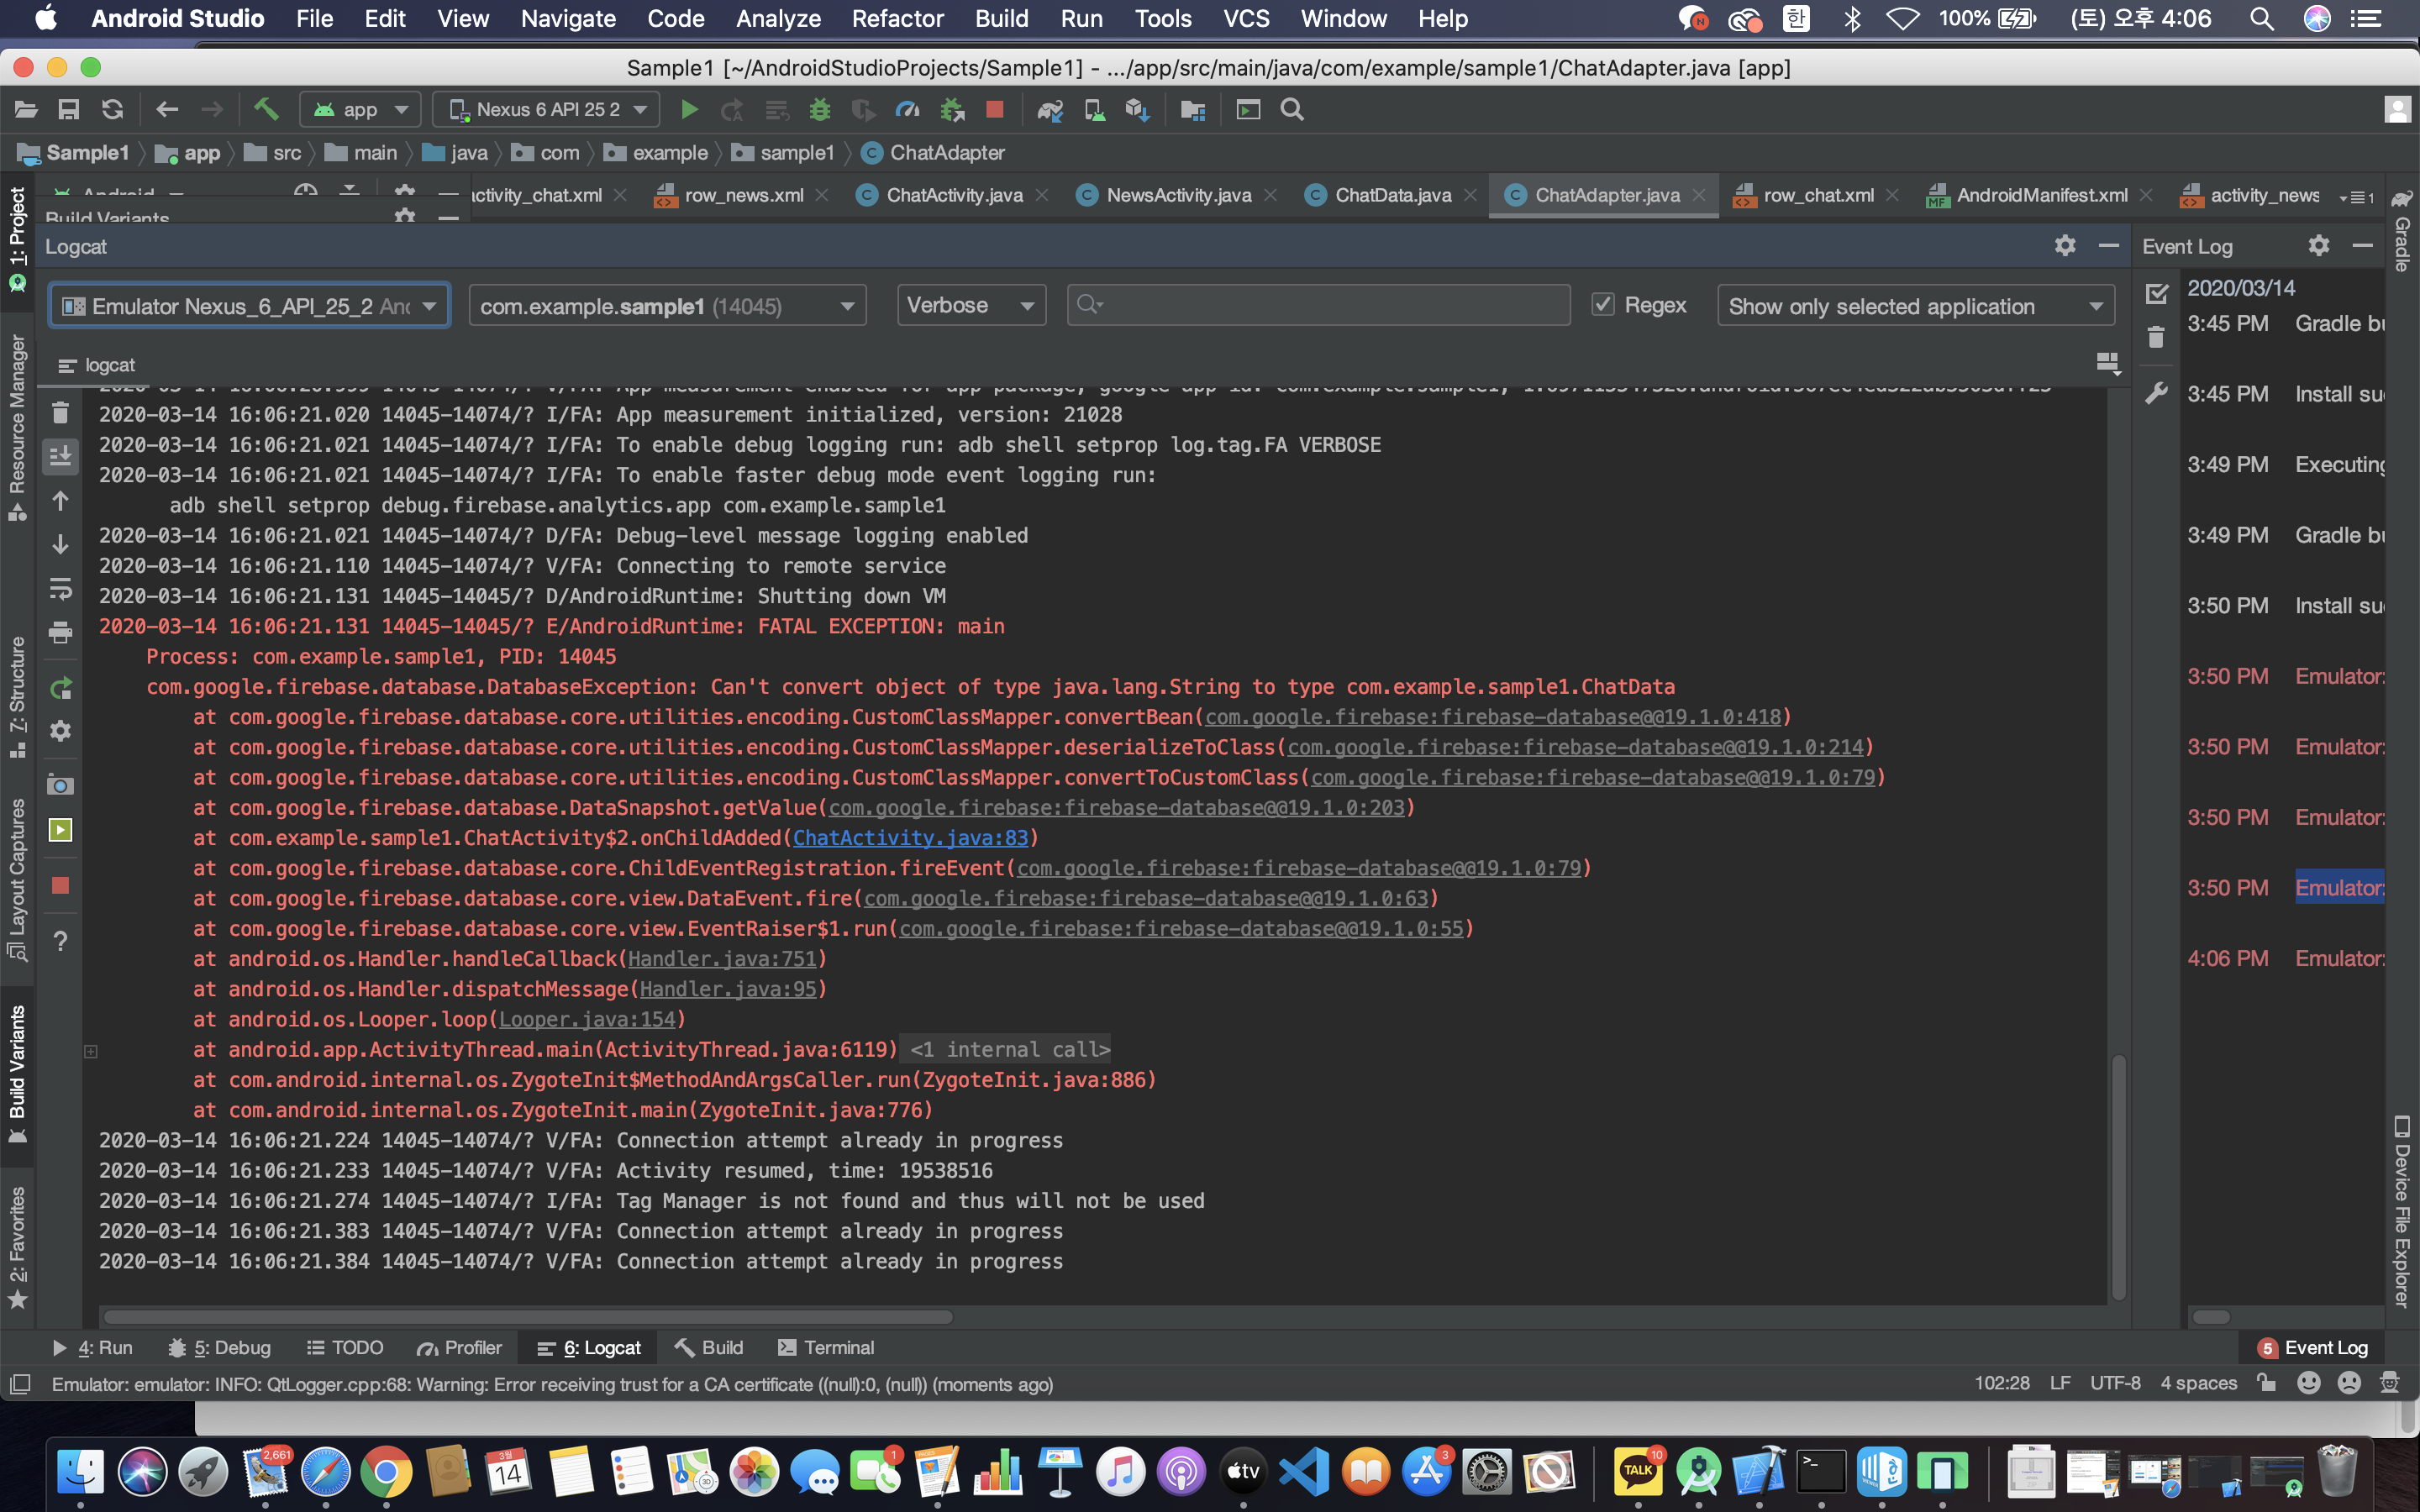The height and width of the screenshot is (1512, 2420).
Task: Open Logcat settings gear in the header
Action: pyautogui.click(x=2065, y=246)
